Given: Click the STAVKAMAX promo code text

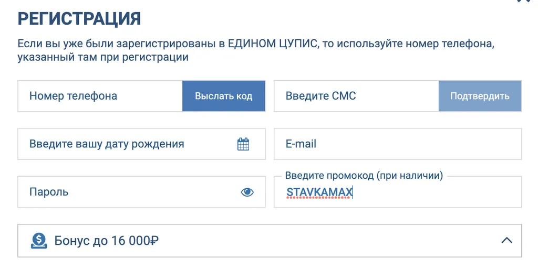Looking at the screenshot, I should [319, 193].
